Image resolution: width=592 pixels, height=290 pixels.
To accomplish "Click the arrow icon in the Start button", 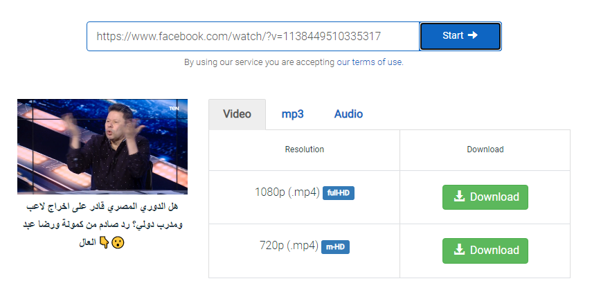I will click(x=473, y=35).
